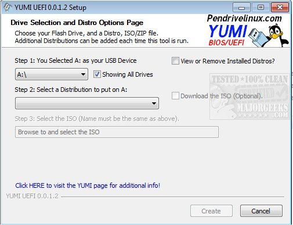The height and width of the screenshot is (225, 293).
Task: Click the Step 2 Select a Distribution label
Action: pyautogui.click(x=71, y=90)
